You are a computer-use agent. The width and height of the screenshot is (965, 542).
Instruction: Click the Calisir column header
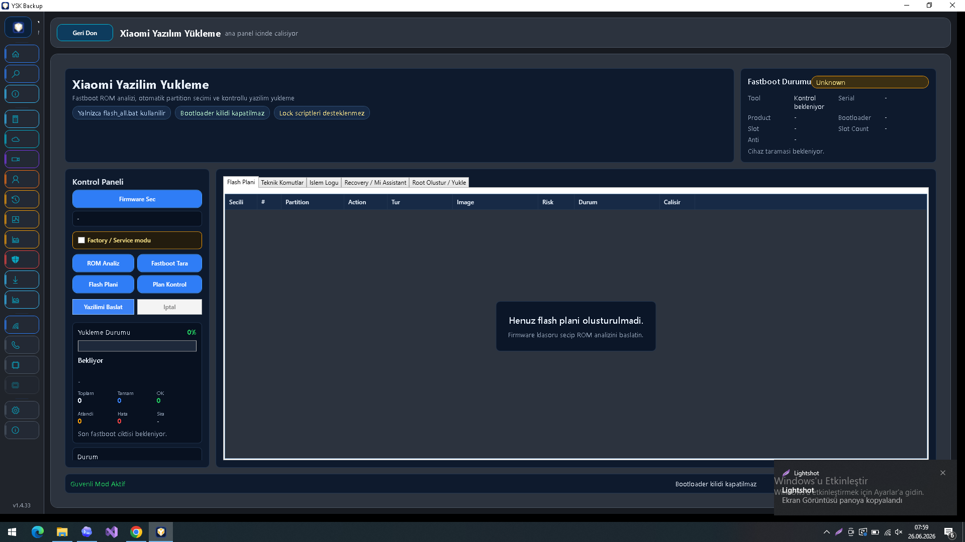pos(677,202)
